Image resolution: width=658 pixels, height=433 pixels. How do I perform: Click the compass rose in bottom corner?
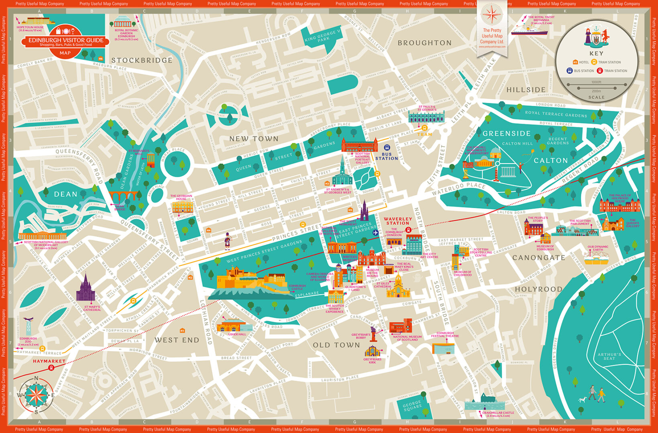pyautogui.click(x=36, y=395)
